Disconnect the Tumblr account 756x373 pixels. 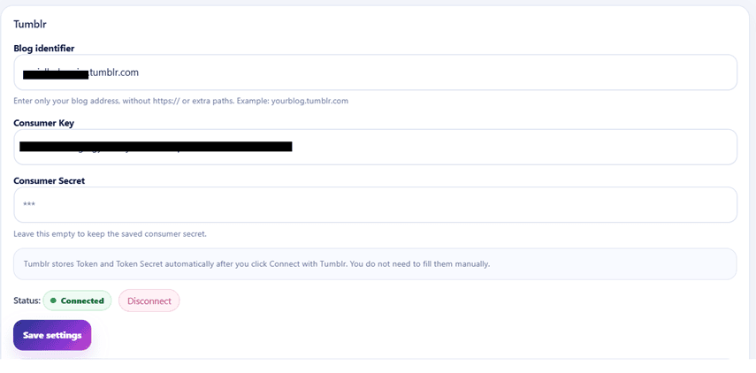click(149, 301)
